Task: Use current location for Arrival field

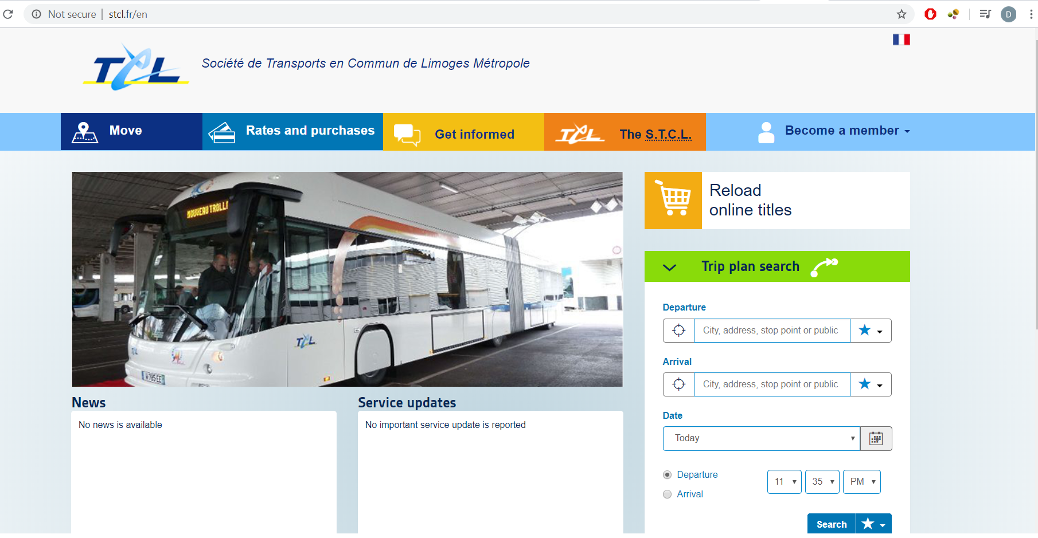Action: click(678, 384)
